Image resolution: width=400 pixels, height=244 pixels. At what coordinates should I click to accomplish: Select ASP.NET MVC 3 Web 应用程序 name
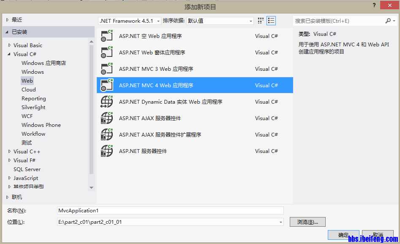coord(156,69)
